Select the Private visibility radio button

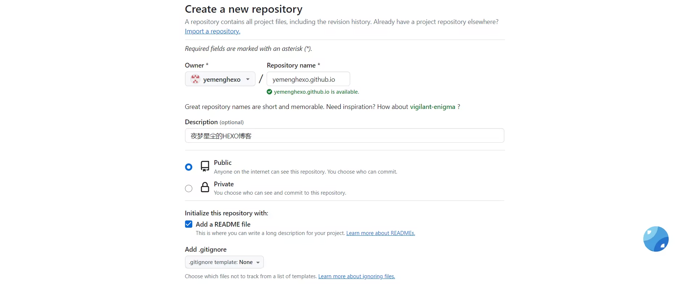pos(189,188)
